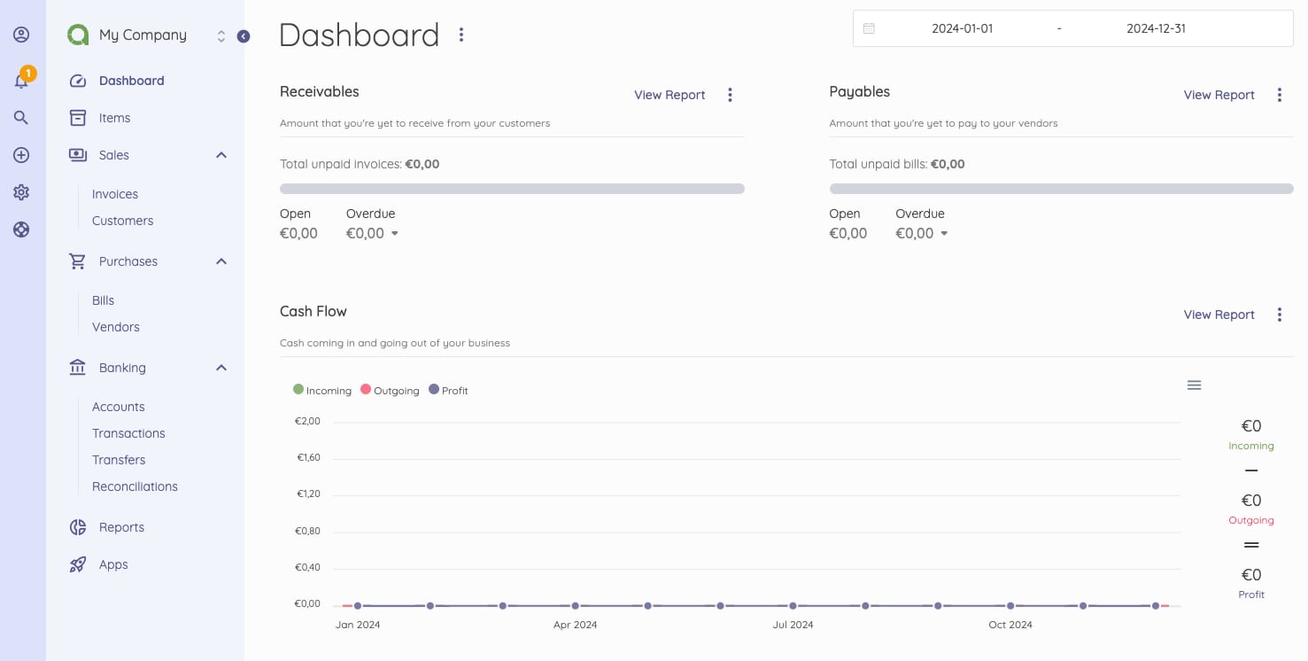Open the Dashboard kebab menu

click(461, 35)
